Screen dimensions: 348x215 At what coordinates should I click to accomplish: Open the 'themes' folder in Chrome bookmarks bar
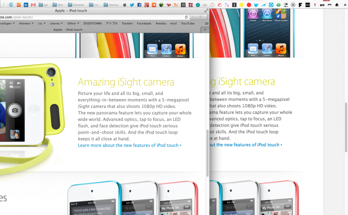point(76,5)
